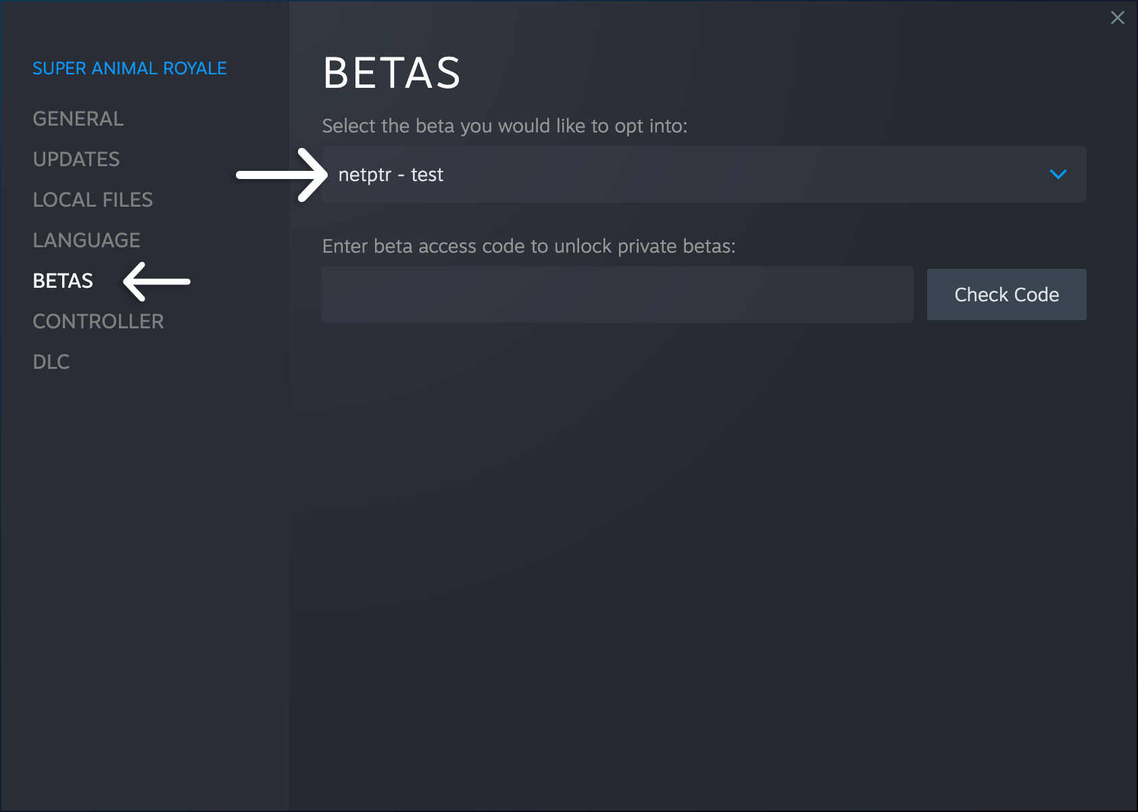The image size is (1138, 812).
Task: Click the white arrow pointing at dropdown
Action: tap(281, 175)
